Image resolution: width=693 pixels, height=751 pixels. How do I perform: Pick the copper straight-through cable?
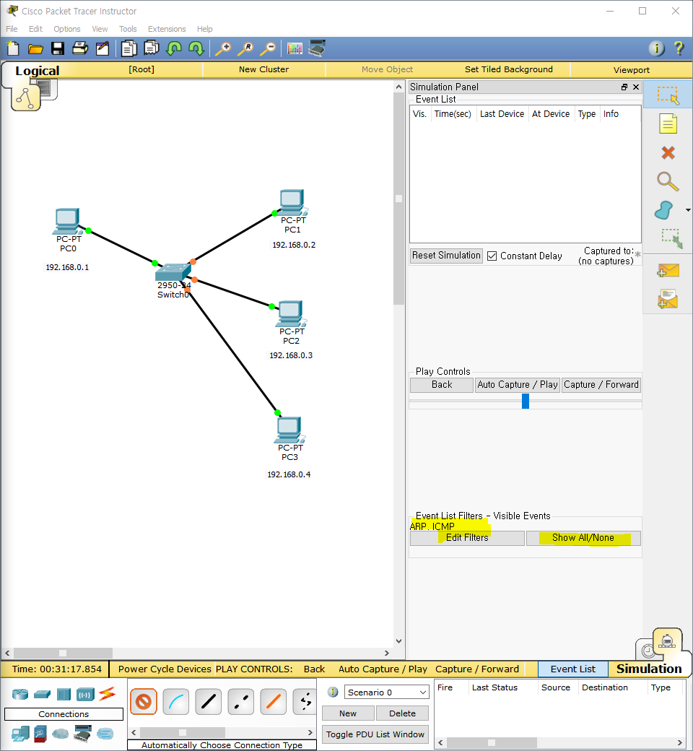[209, 702]
